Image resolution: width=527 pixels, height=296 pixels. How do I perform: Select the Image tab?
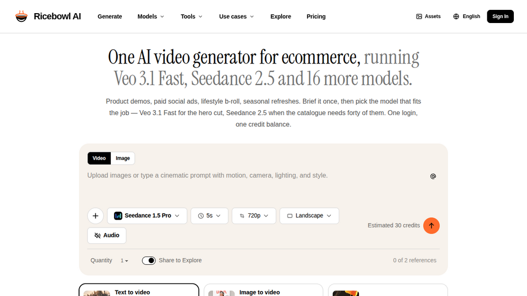[122, 158]
